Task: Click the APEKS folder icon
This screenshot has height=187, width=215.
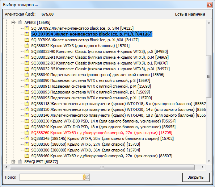Action: click(x=20, y=22)
